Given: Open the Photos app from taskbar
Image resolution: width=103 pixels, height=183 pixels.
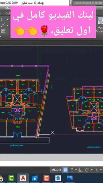Looking at the screenshot, I should (x=70, y=178).
